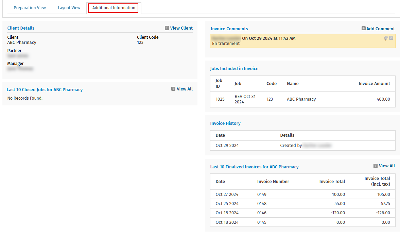Viewport: 400px width, 235px height.
Task: Click tax-inclusive total 105.00
Action: (384, 195)
